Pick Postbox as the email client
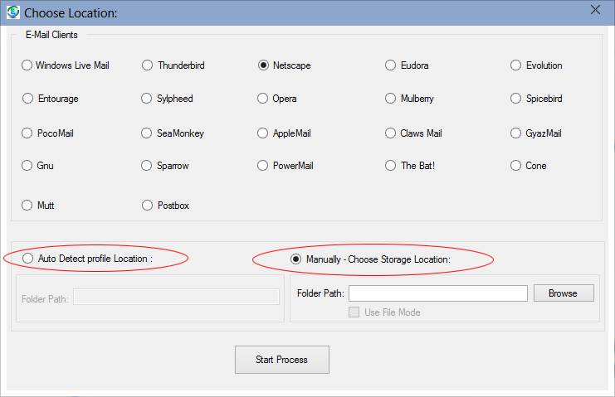 point(148,205)
